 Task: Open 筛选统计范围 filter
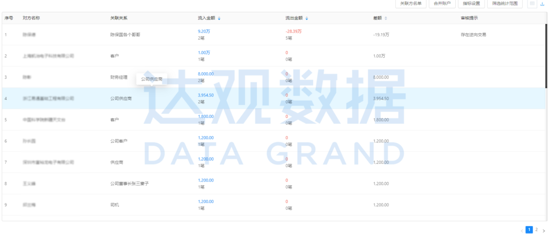(505, 4)
